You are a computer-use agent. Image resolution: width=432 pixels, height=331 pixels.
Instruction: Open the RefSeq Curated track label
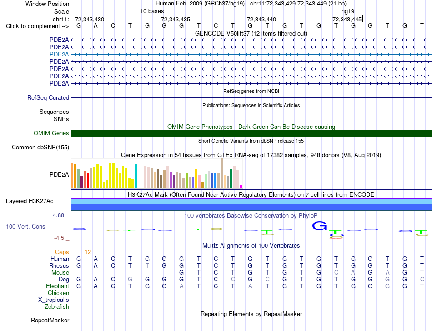(48, 97)
